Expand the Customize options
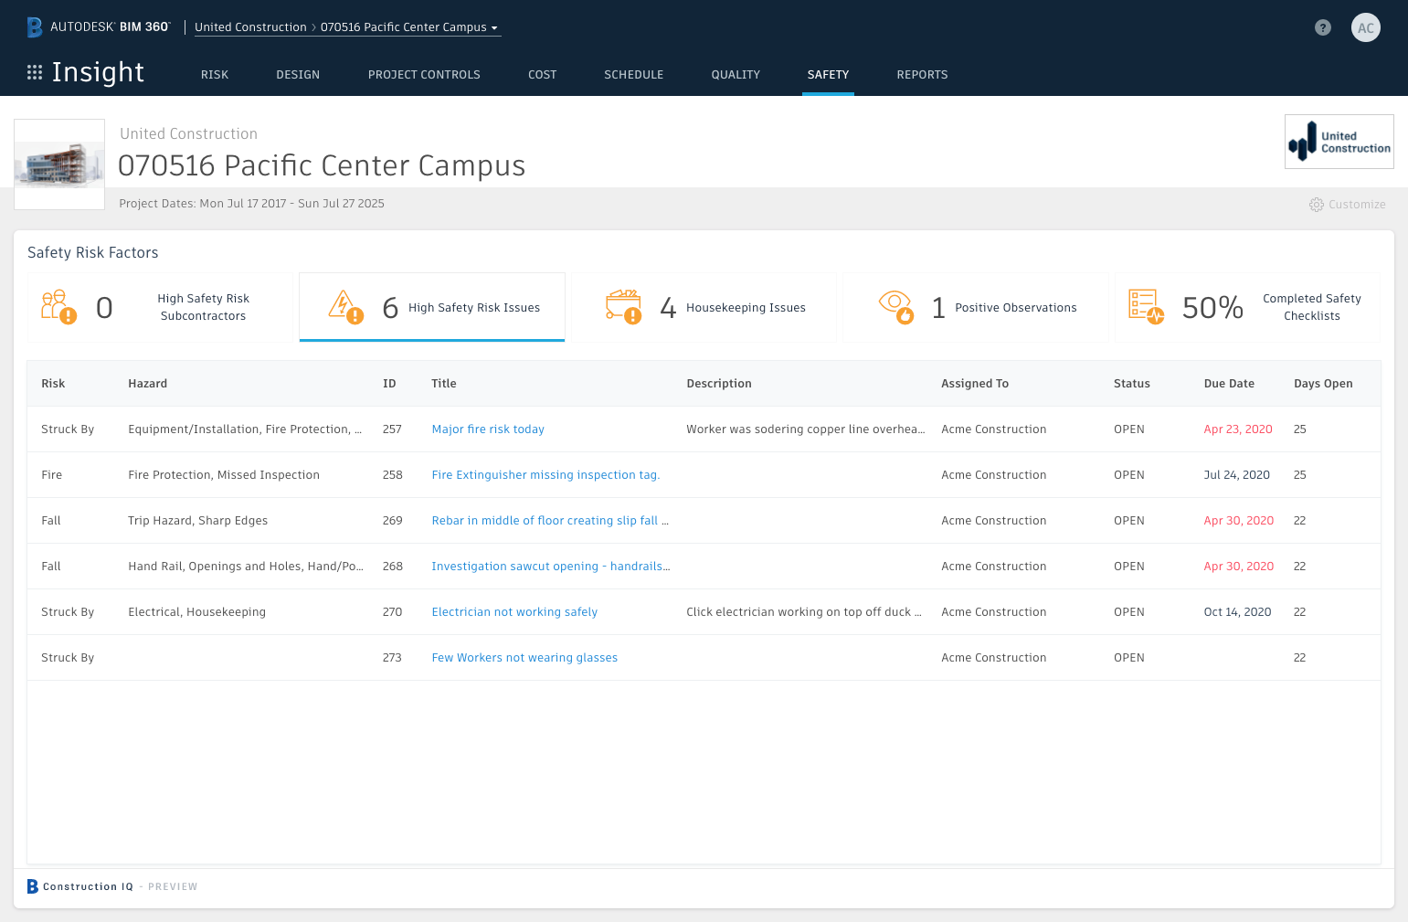The height and width of the screenshot is (922, 1408). 1348,204
